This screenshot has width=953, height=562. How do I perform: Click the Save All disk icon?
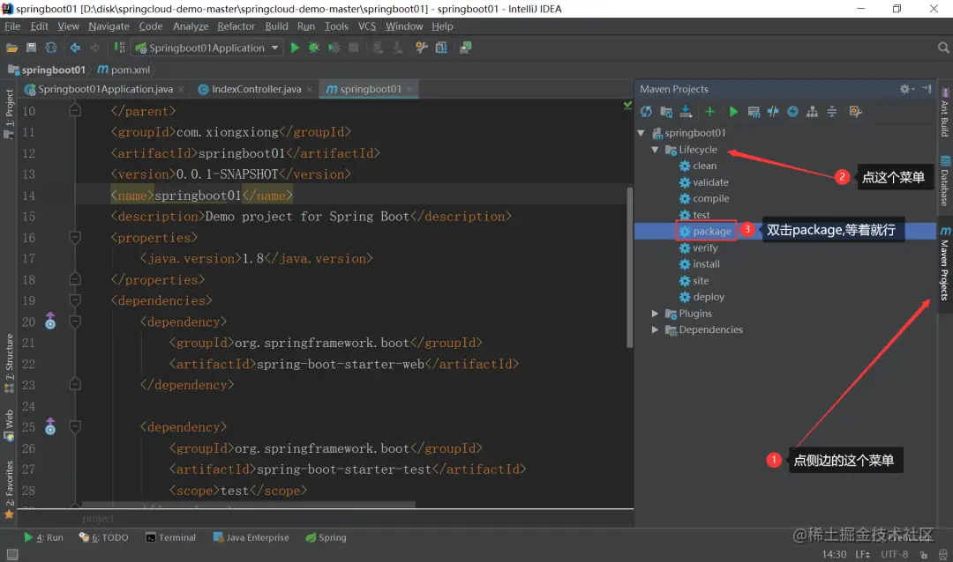pyautogui.click(x=31, y=48)
